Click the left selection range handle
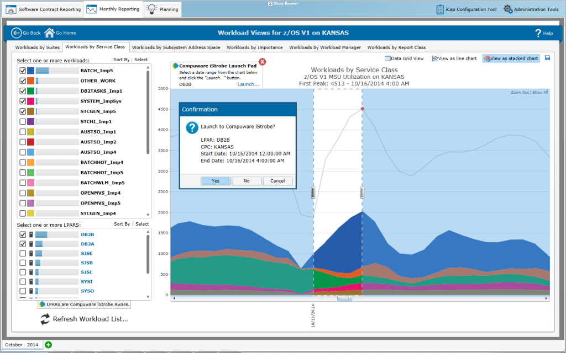This screenshot has height=353, width=566. pos(313,192)
